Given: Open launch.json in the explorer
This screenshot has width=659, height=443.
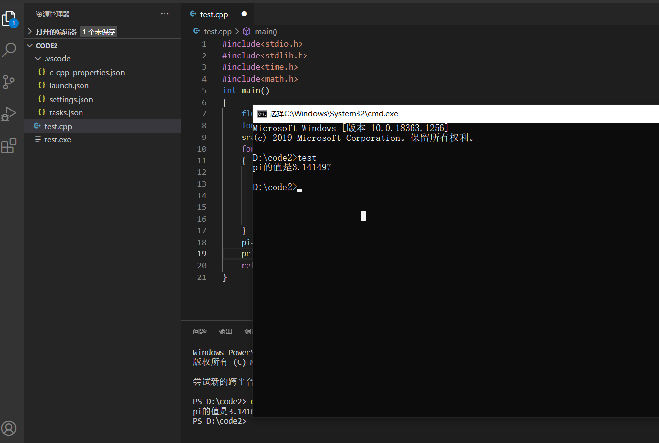Looking at the screenshot, I should 69,85.
